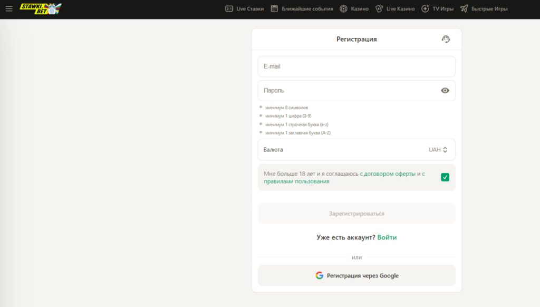Image resolution: width=540 pixels, height=307 pixels.
Task: Go to Ближайшие события section
Action: click(307, 8)
